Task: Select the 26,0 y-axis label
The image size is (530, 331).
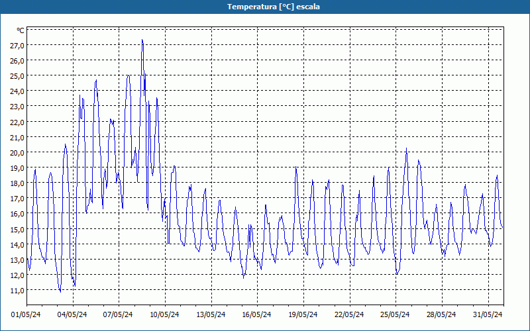Action: click(17, 61)
